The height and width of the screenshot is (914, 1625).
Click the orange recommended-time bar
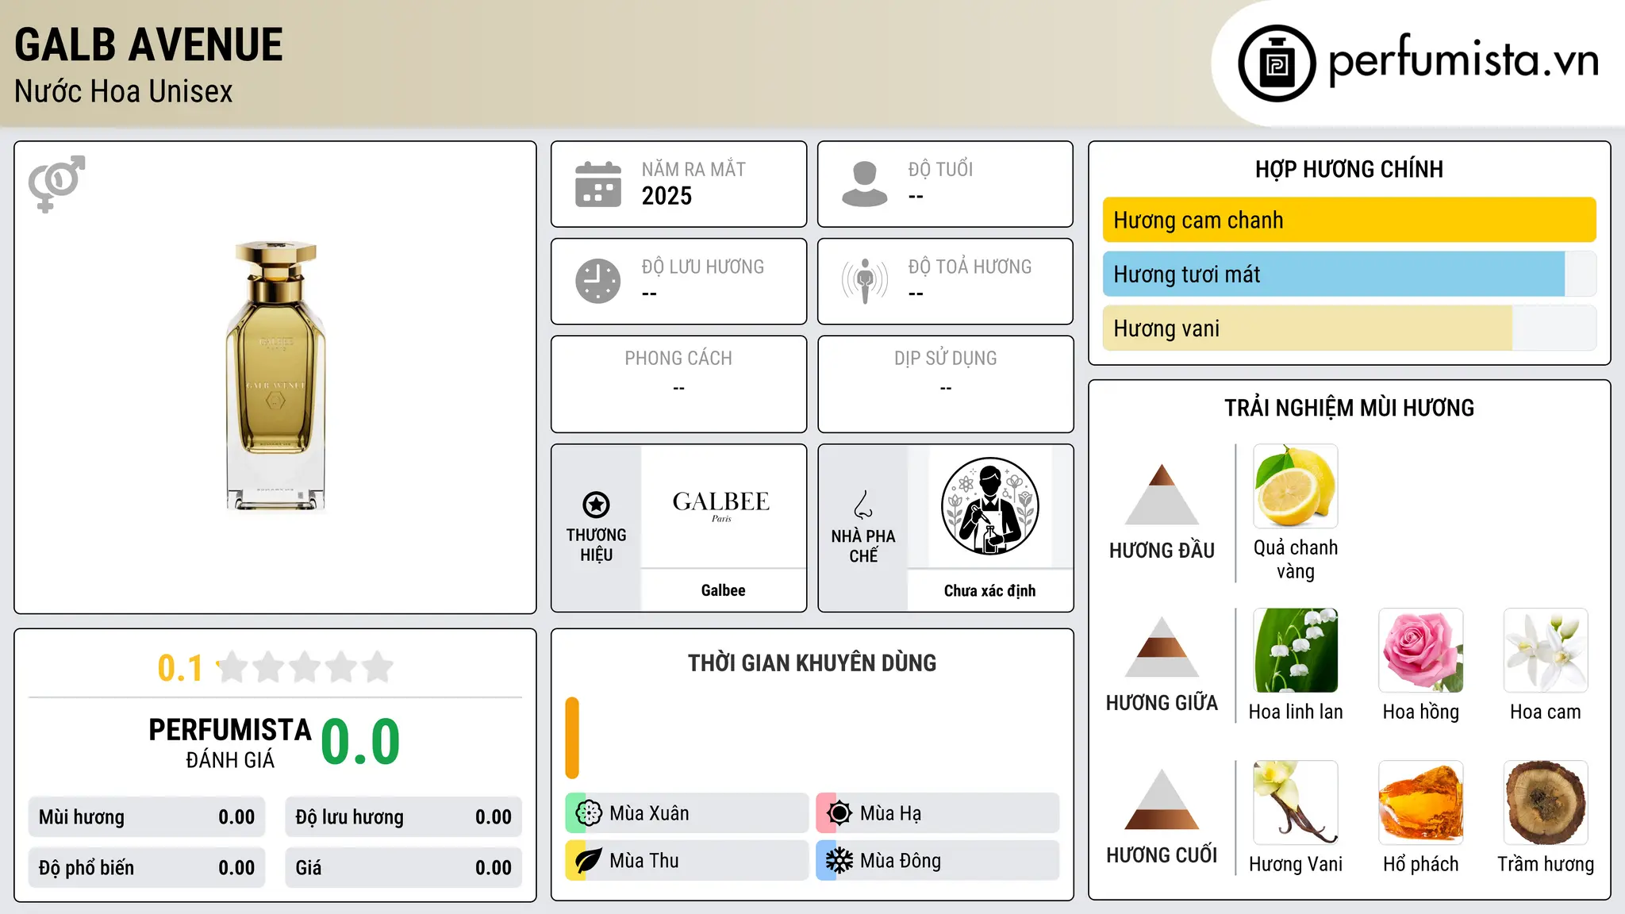pyautogui.click(x=572, y=738)
